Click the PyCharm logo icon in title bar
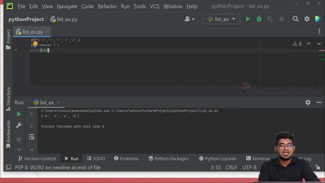The height and width of the screenshot is (183, 325). (x=10, y=6)
